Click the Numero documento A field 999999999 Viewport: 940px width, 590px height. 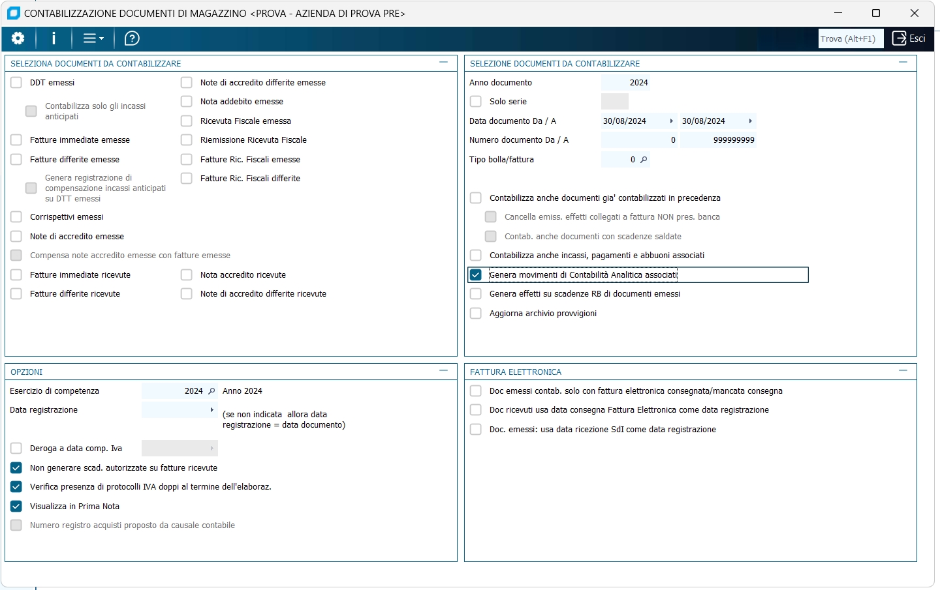tap(718, 140)
